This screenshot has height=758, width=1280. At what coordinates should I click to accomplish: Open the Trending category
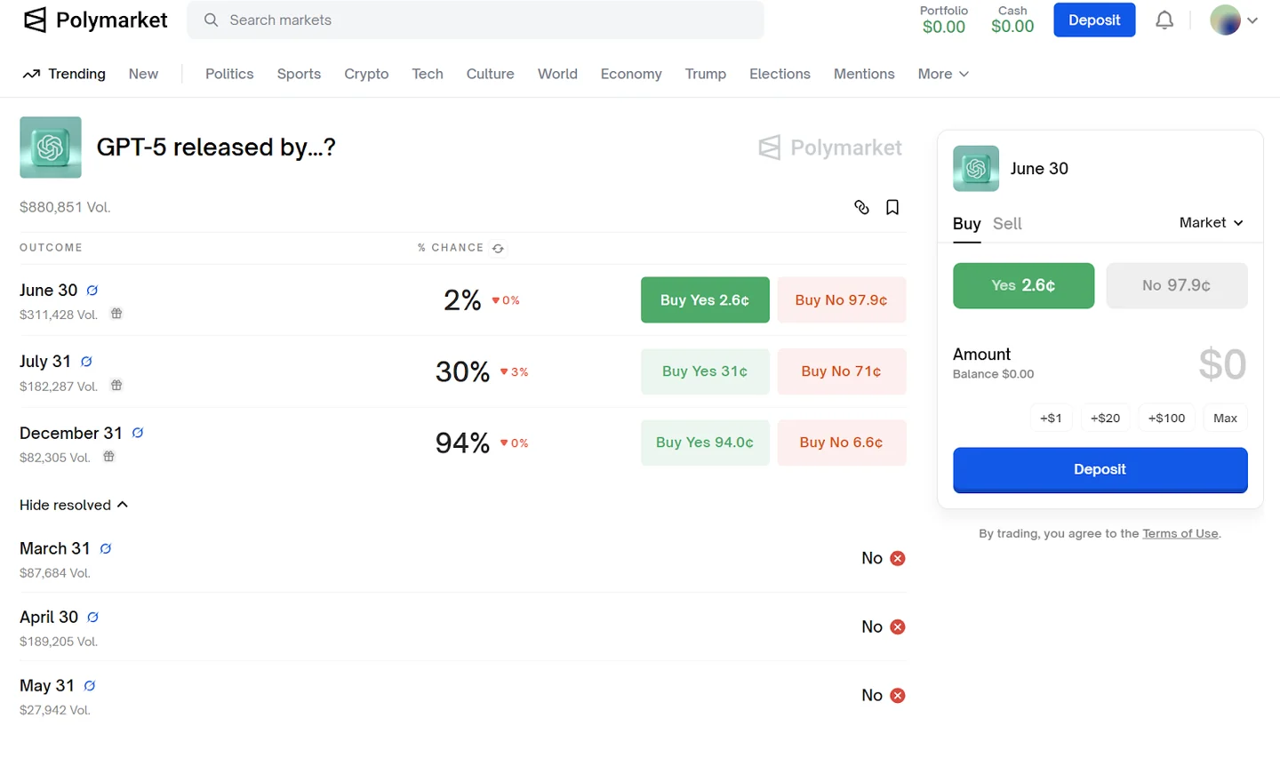tap(64, 74)
